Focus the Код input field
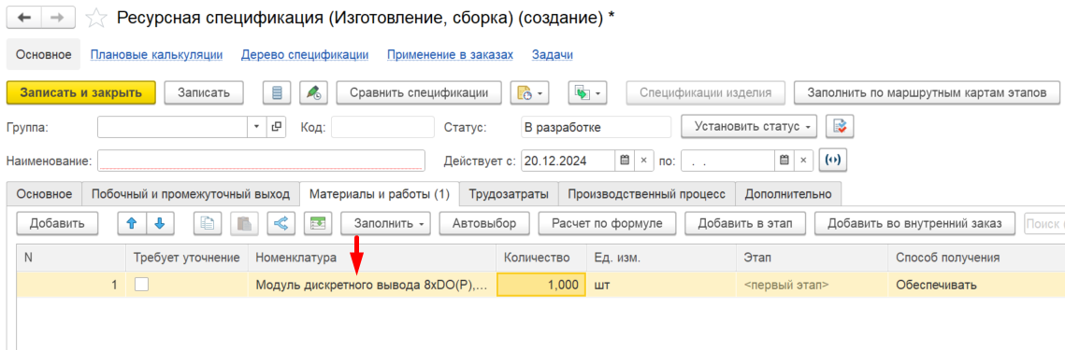This screenshot has height=350, width=1065. tap(382, 127)
